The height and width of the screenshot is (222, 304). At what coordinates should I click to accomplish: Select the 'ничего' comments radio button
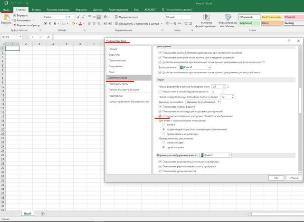pyautogui.click(x=163, y=124)
